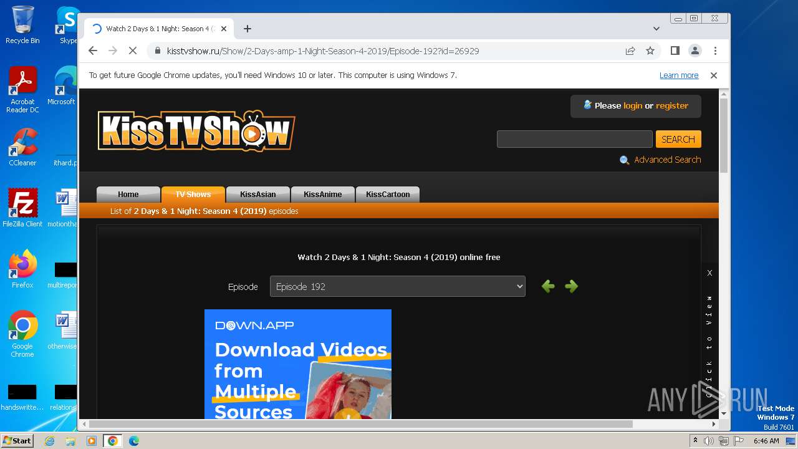Open the Windows Start menu
798x449 pixels.
click(x=17, y=441)
